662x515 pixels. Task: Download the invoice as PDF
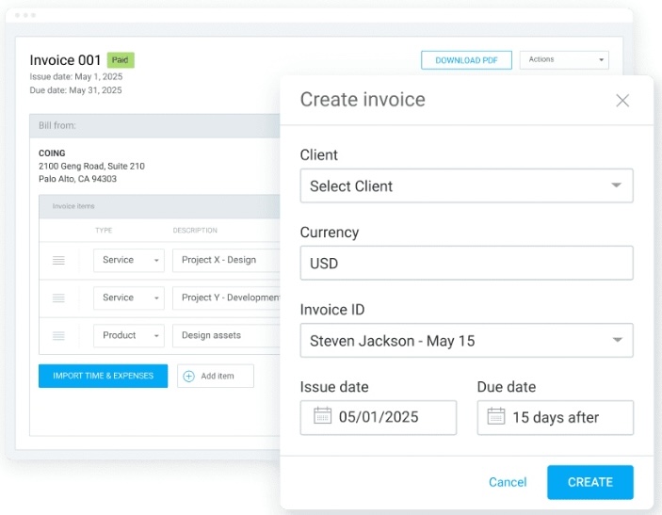(x=466, y=60)
